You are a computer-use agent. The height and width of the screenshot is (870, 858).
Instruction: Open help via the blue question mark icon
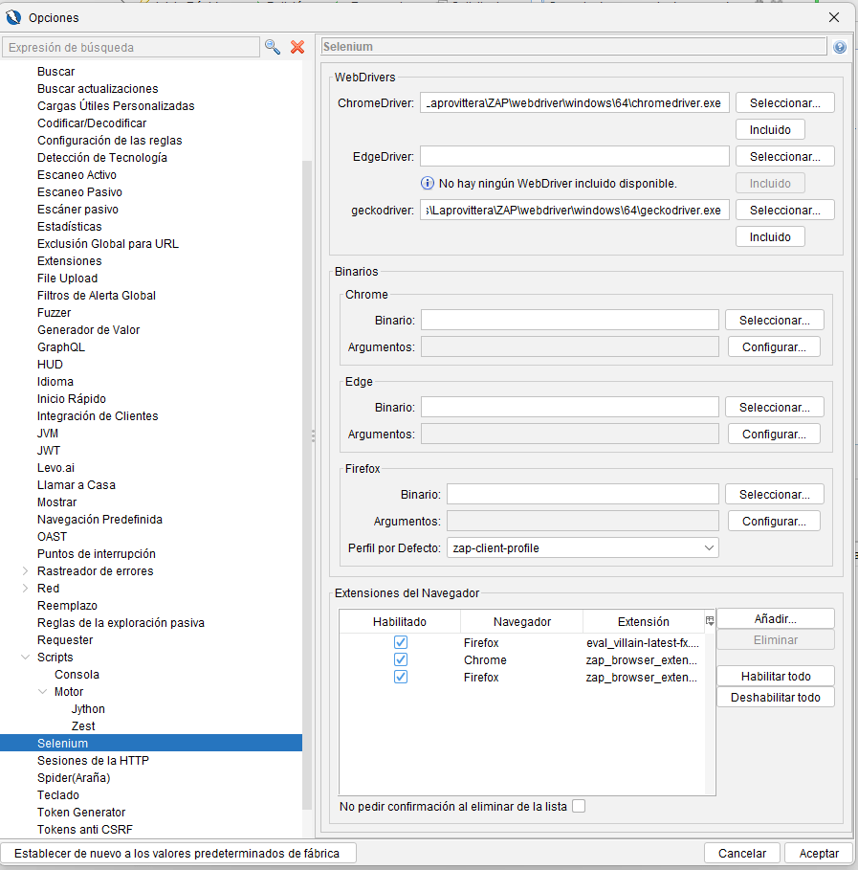point(840,47)
